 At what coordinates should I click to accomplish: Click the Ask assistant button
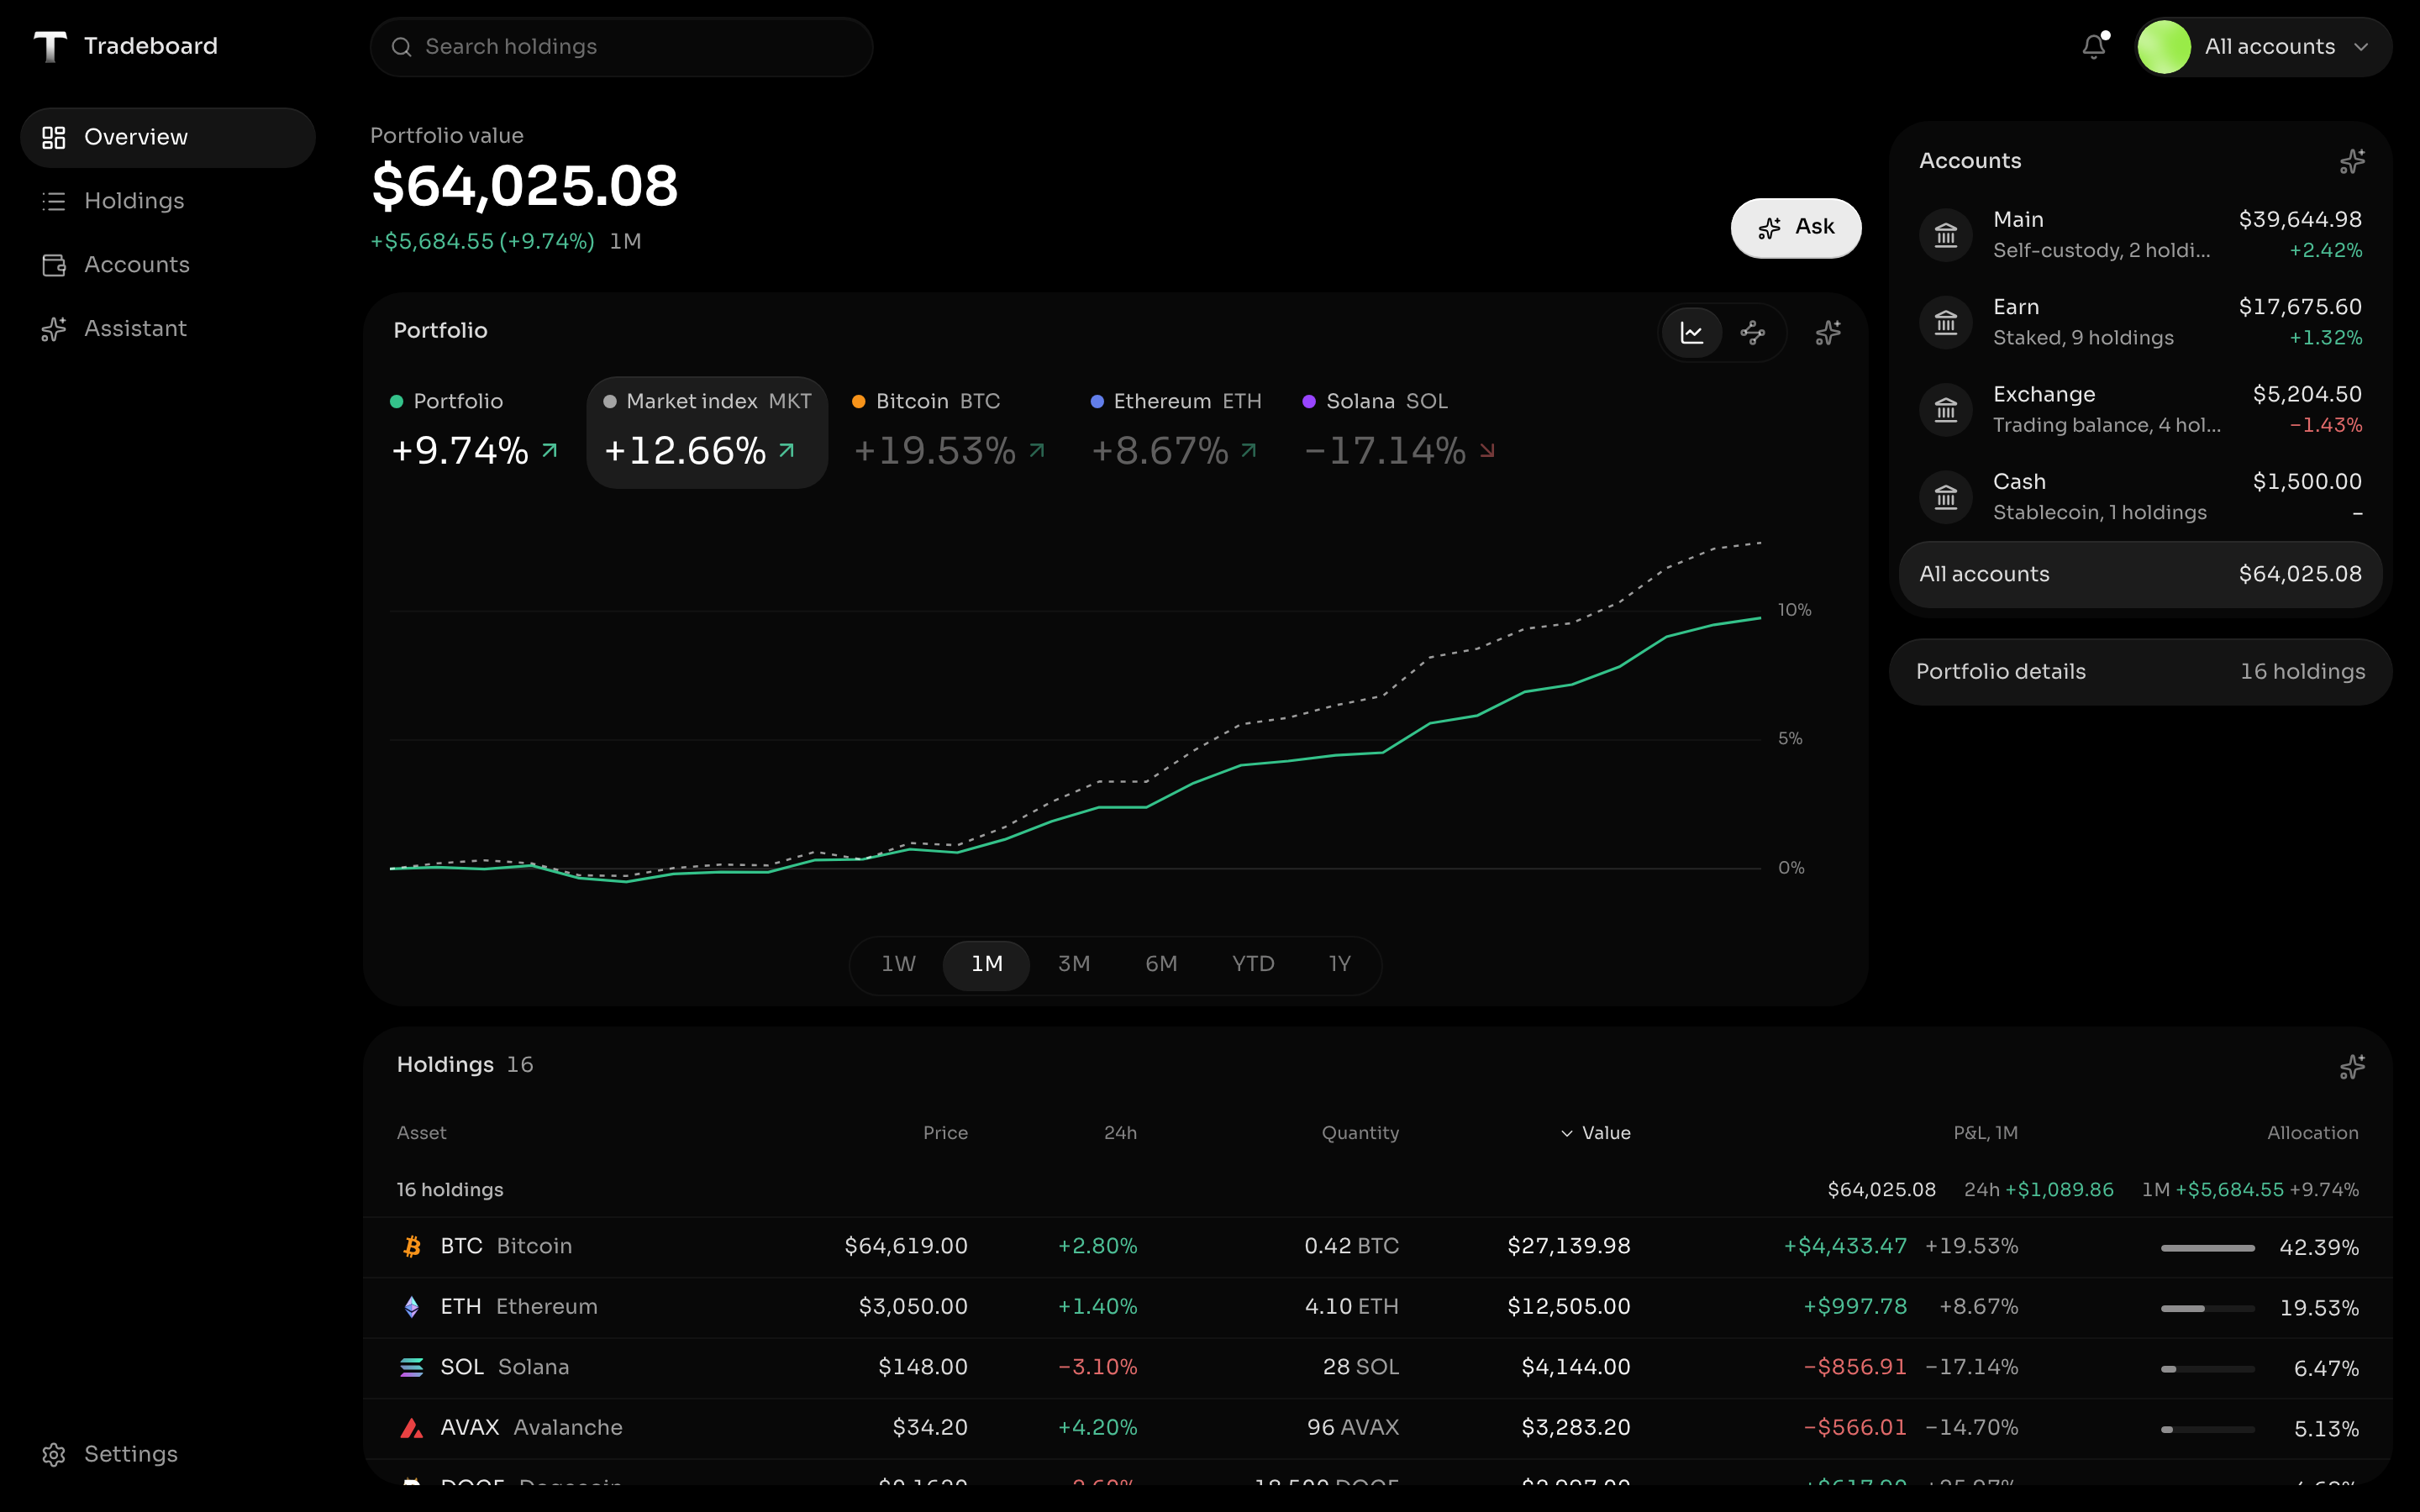click(x=1796, y=228)
